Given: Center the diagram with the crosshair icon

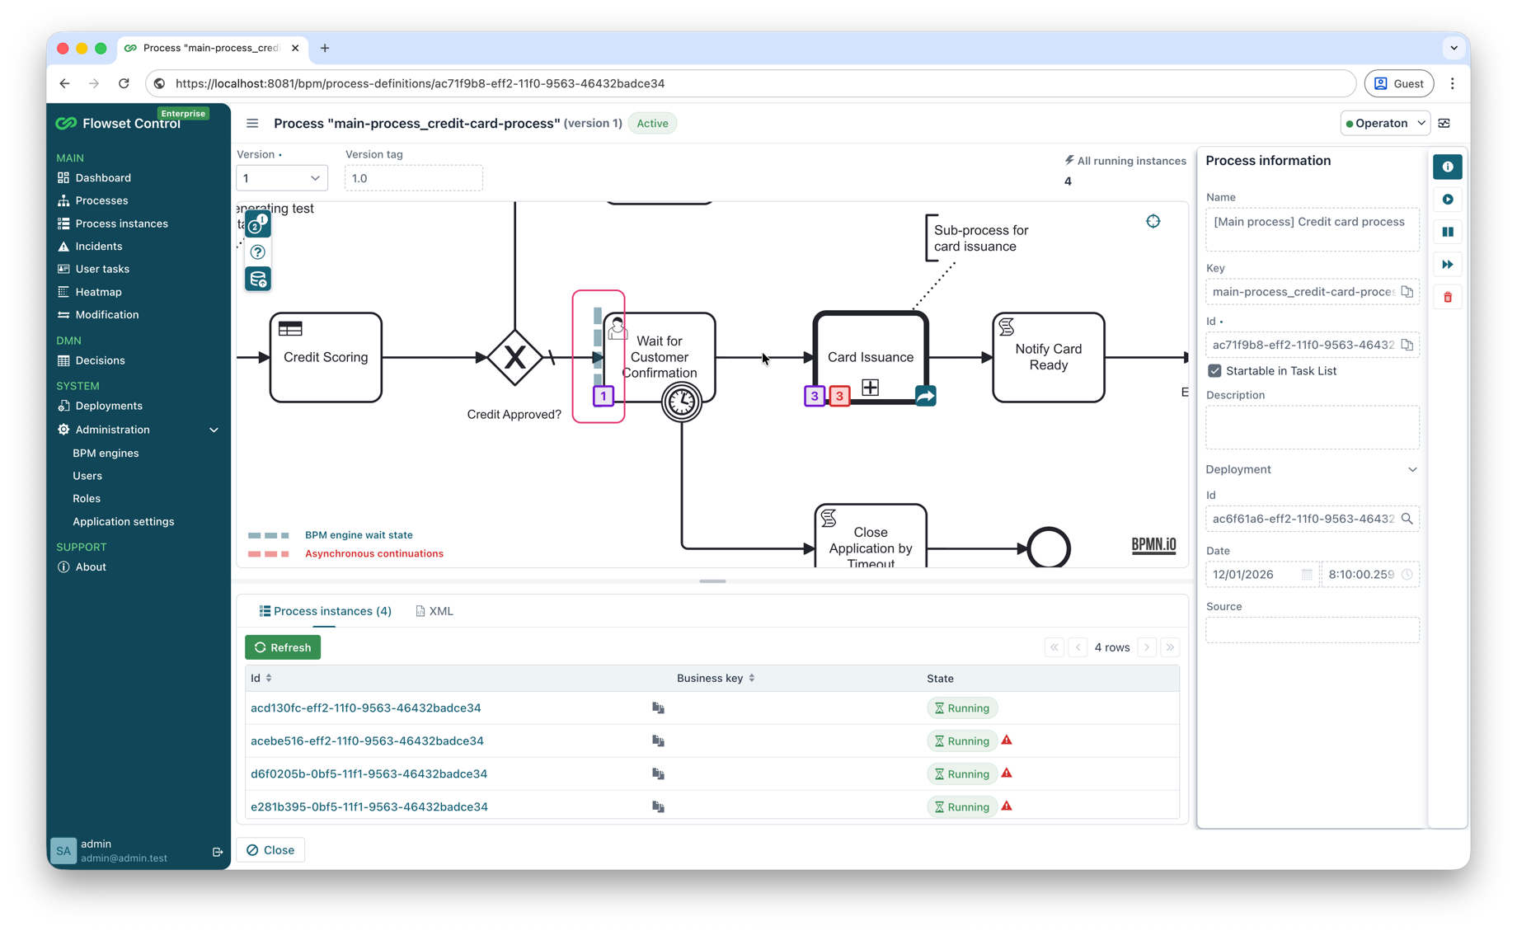Looking at the screenshot, I should coord(1153,221).
